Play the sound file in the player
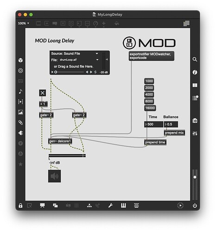This screenshot has height=231, width=215. tap(52, 72)
